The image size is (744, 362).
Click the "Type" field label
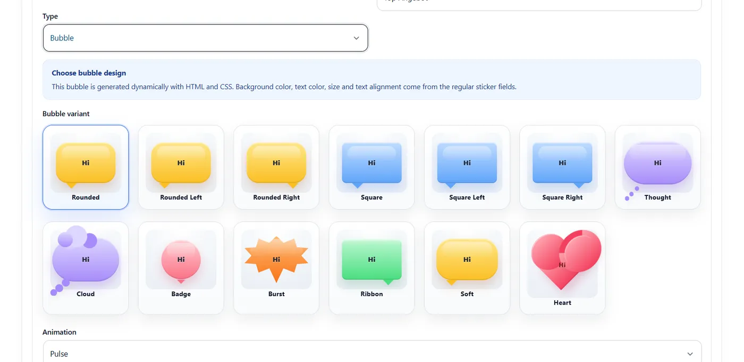pos(50,16)
